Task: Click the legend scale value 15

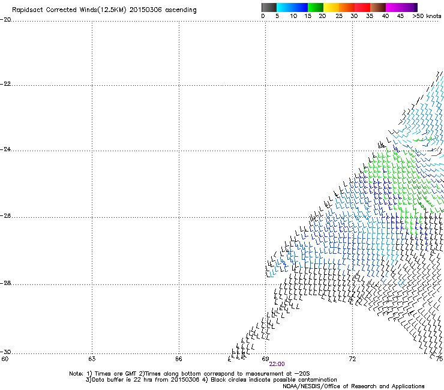Action: [x=308, y=16]
